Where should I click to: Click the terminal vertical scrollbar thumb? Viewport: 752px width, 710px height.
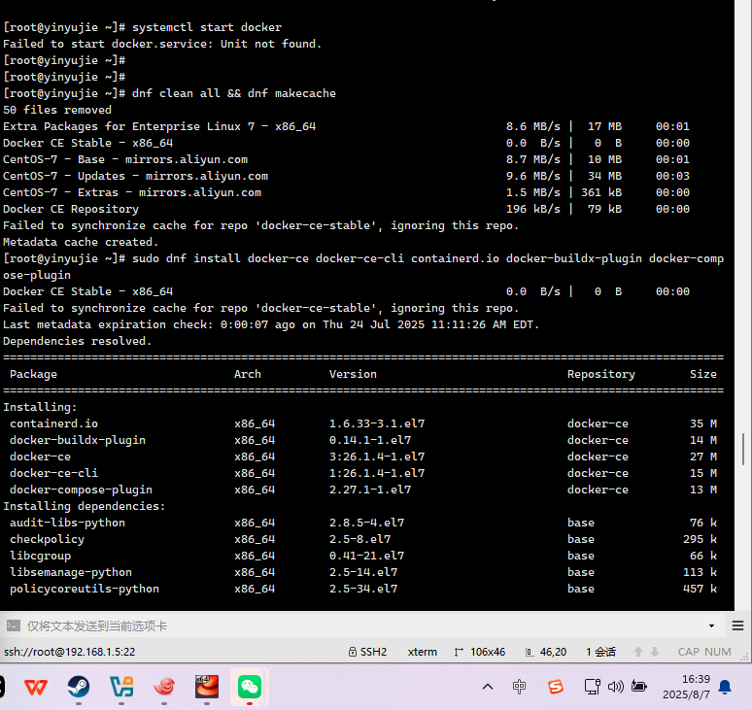pyautogui.click(x=743, y=449)
